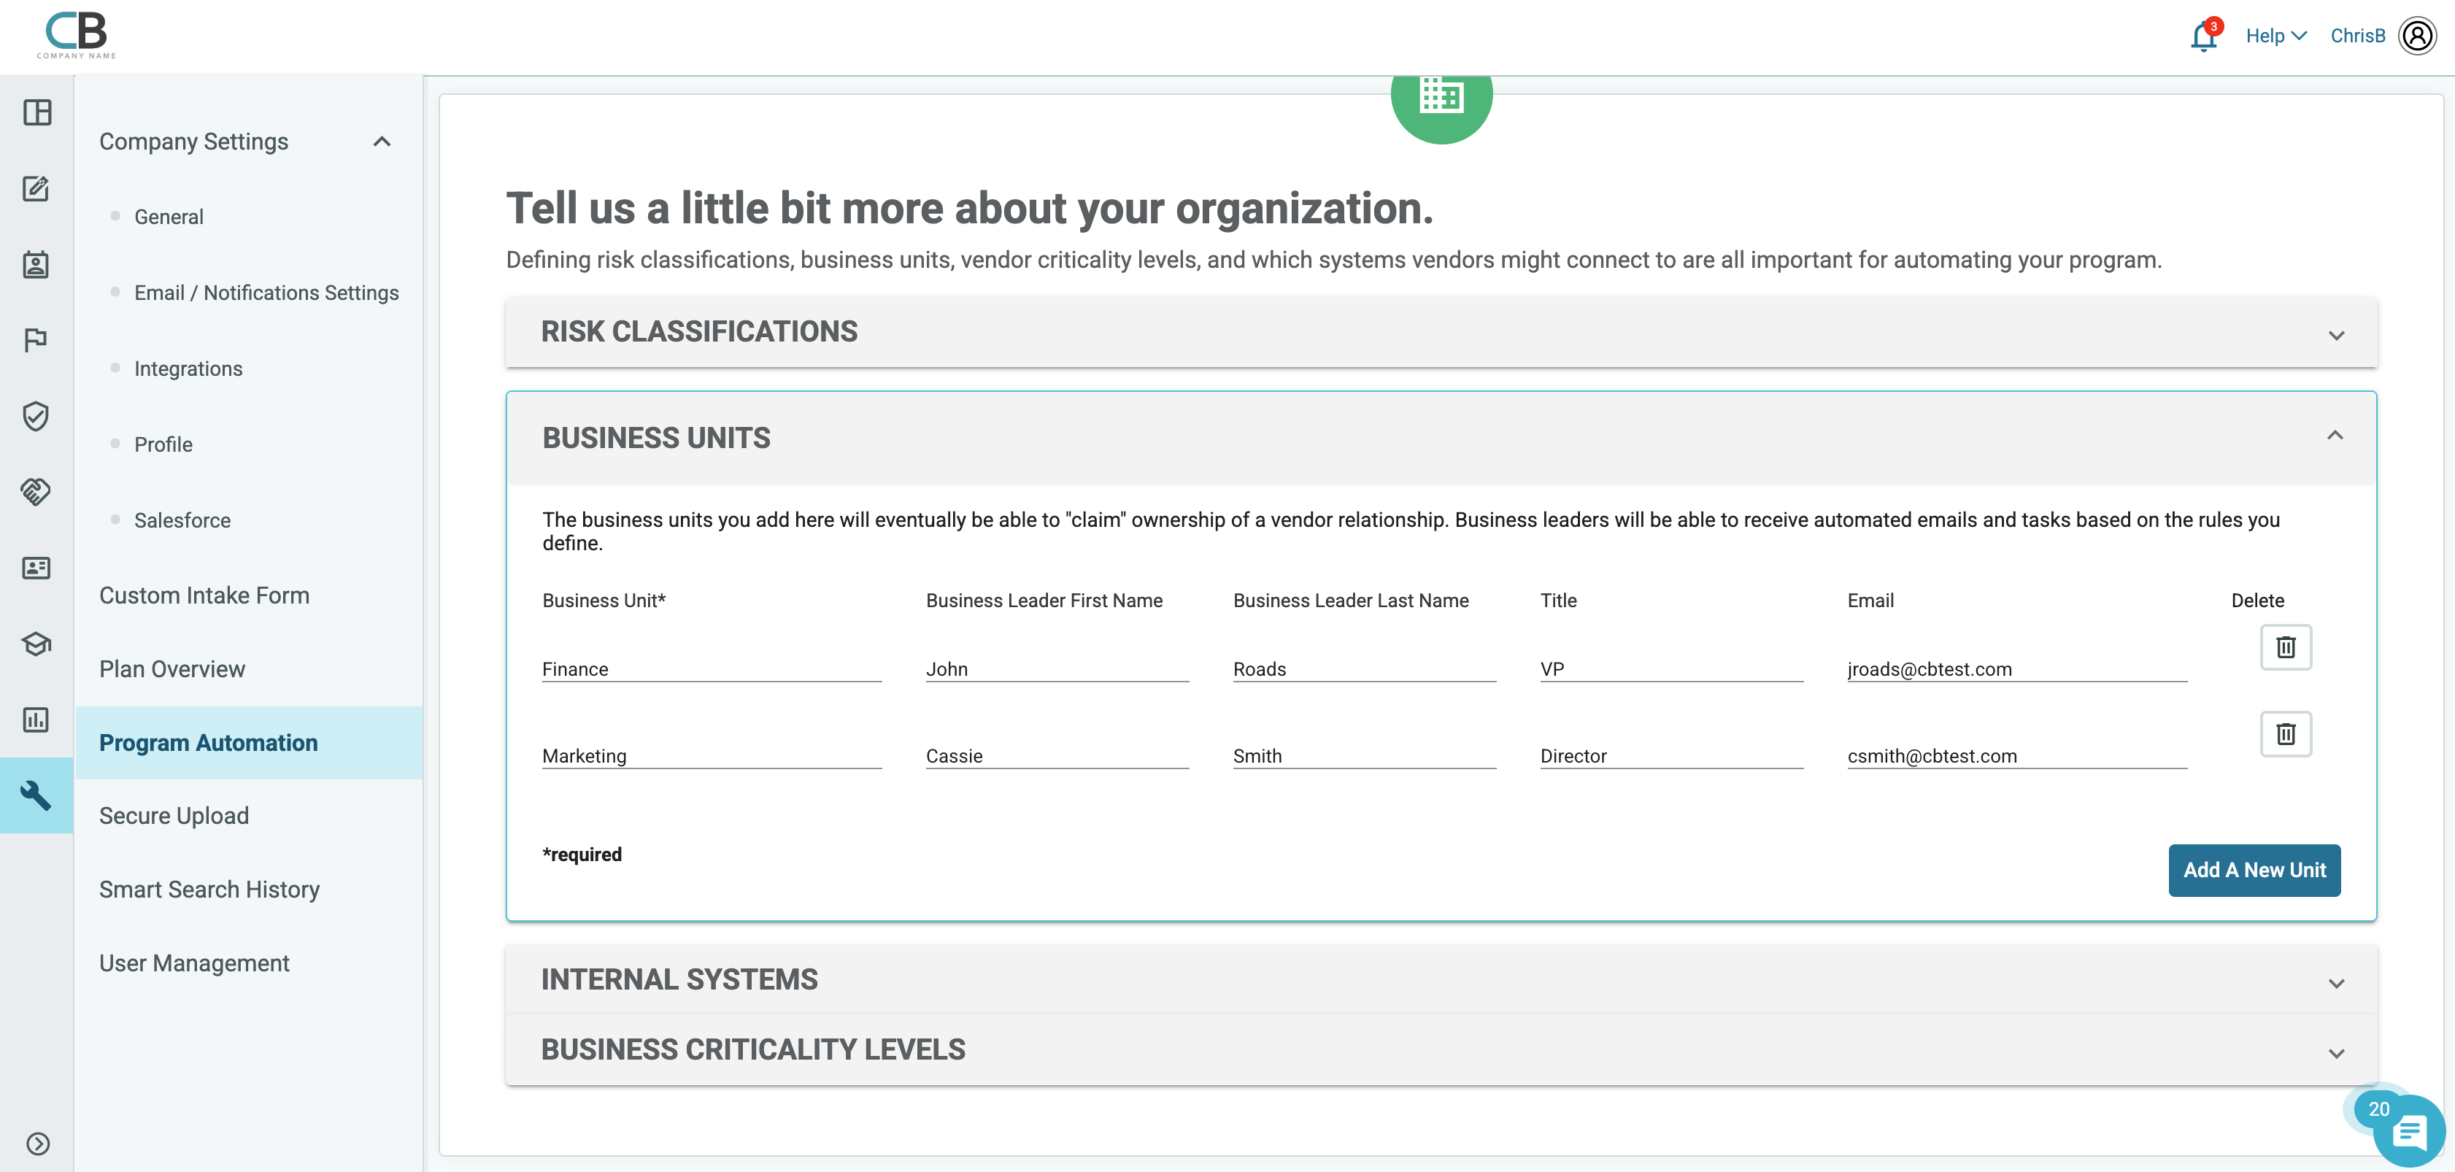
Task: Open Custom Intake Form page
Action: pyautogui.click(x=204, y=595)
